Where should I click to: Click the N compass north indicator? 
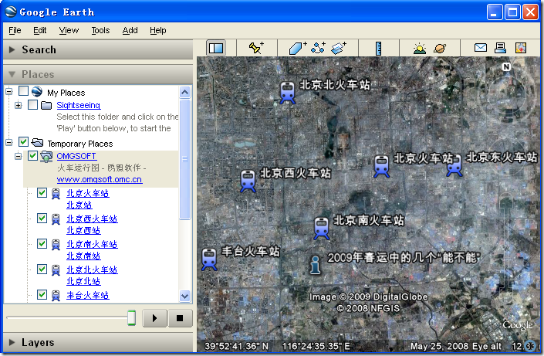click(506, 66)
